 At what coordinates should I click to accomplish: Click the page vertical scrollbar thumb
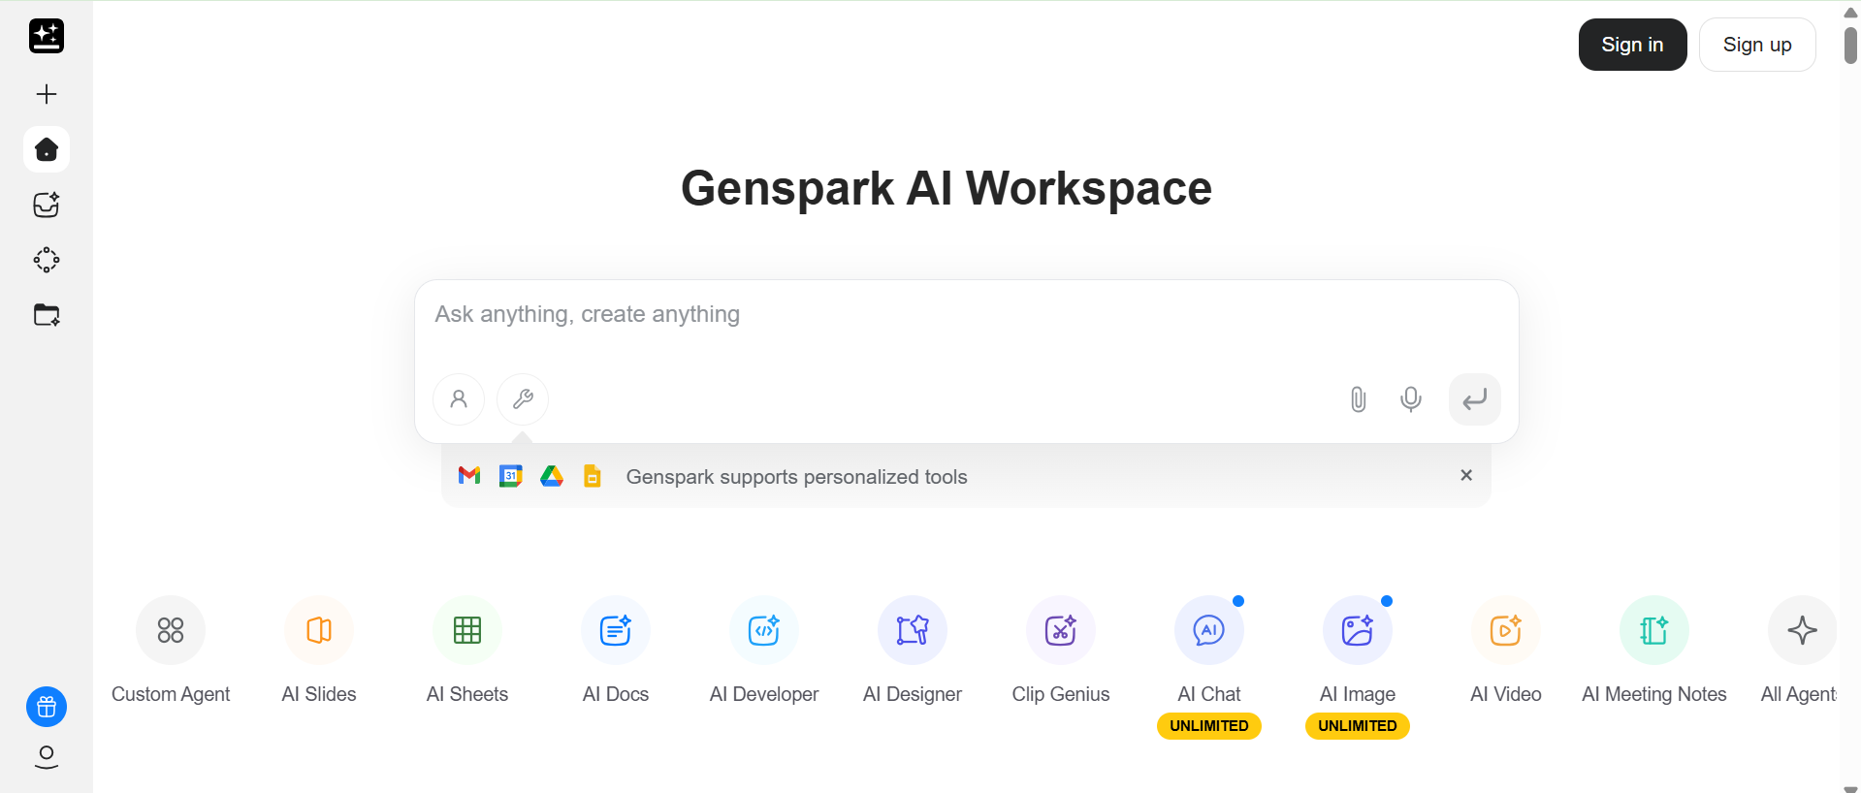pyautogui.click(x=1850, y=46)
